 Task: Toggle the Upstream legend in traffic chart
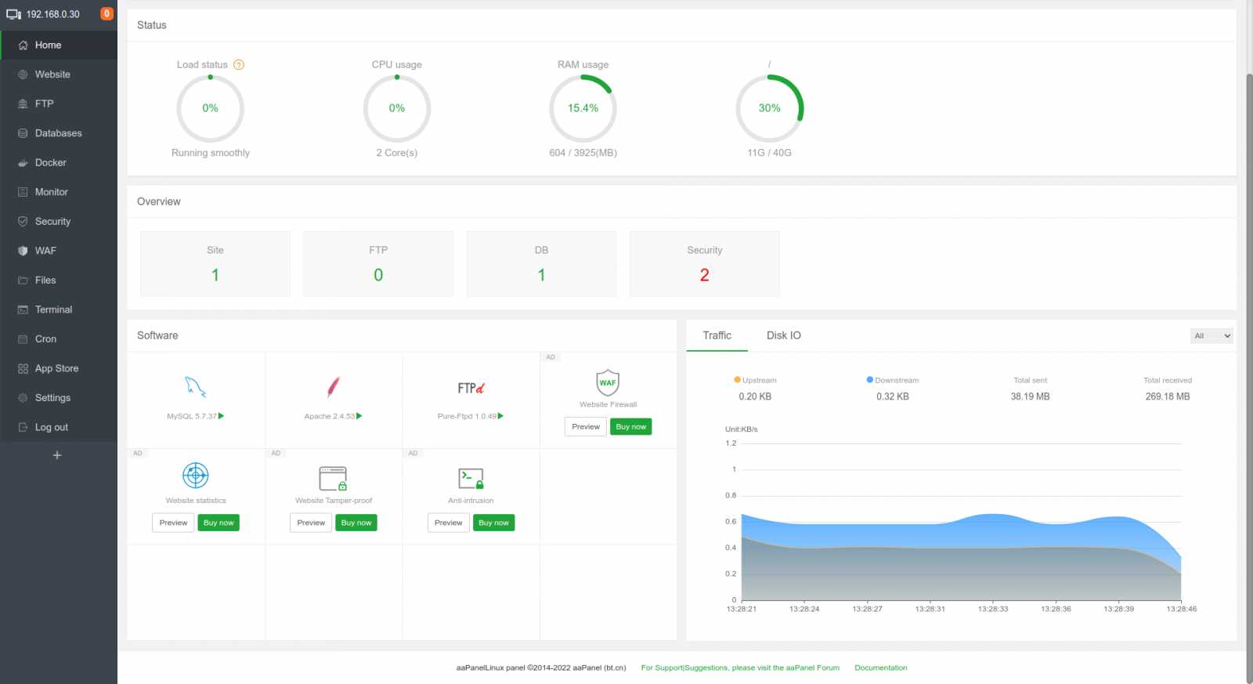(x=755, y=380)
